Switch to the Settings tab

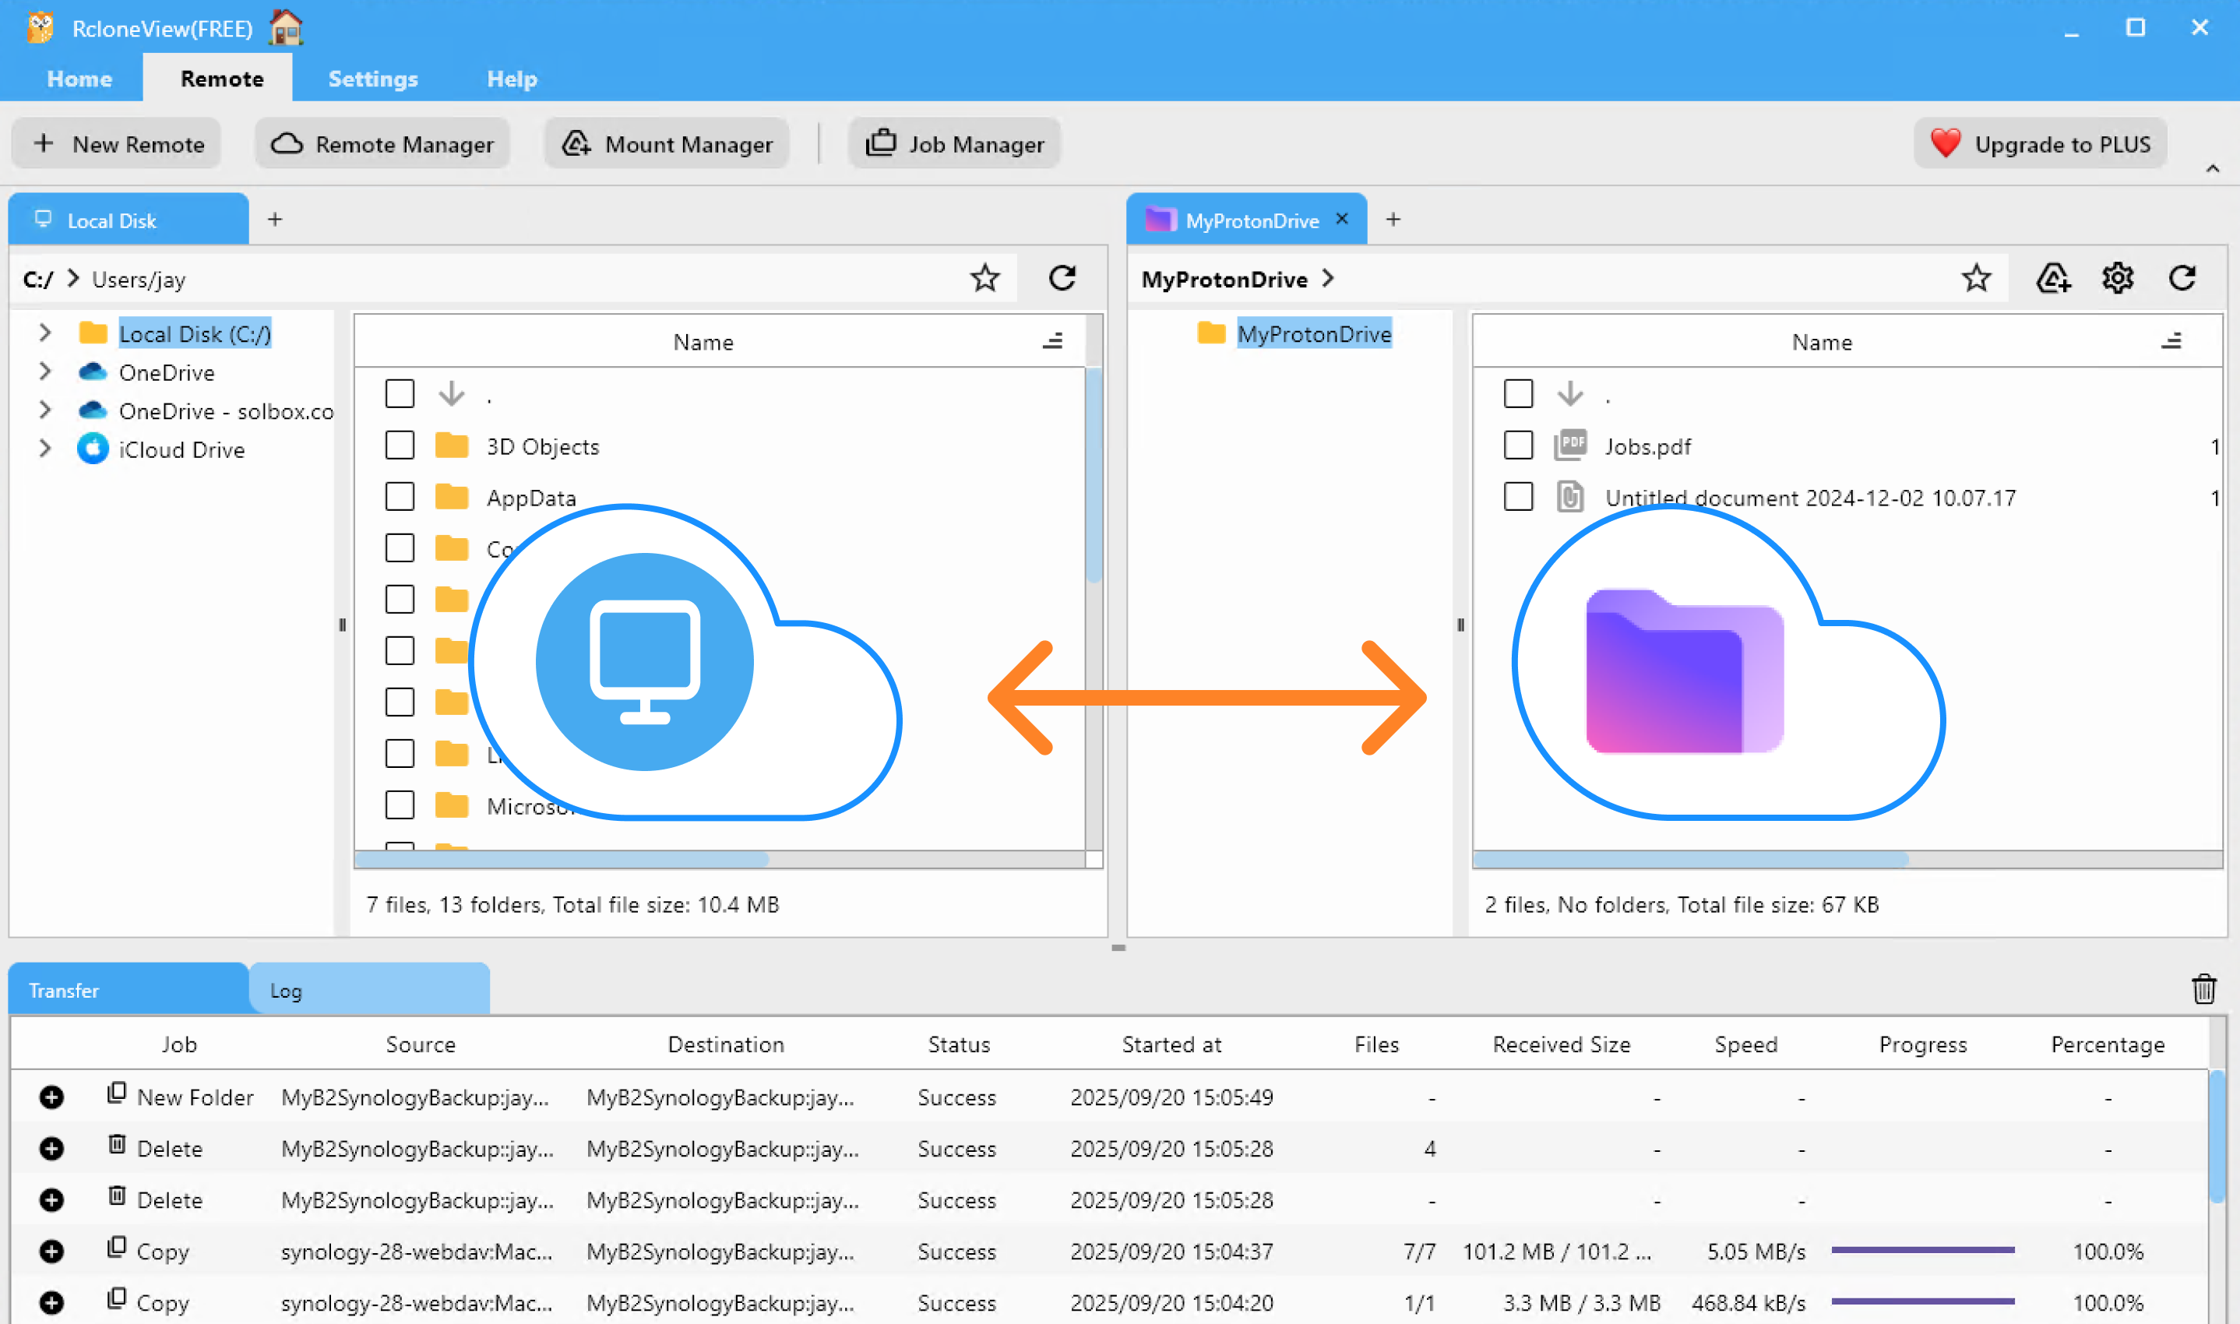tap(373, 79)
